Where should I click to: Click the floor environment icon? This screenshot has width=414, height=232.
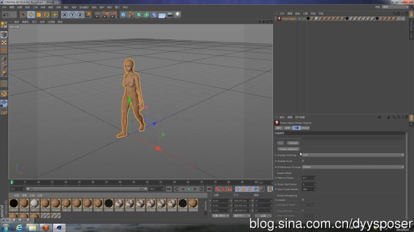pyautogui.click(x=162, y=15)
